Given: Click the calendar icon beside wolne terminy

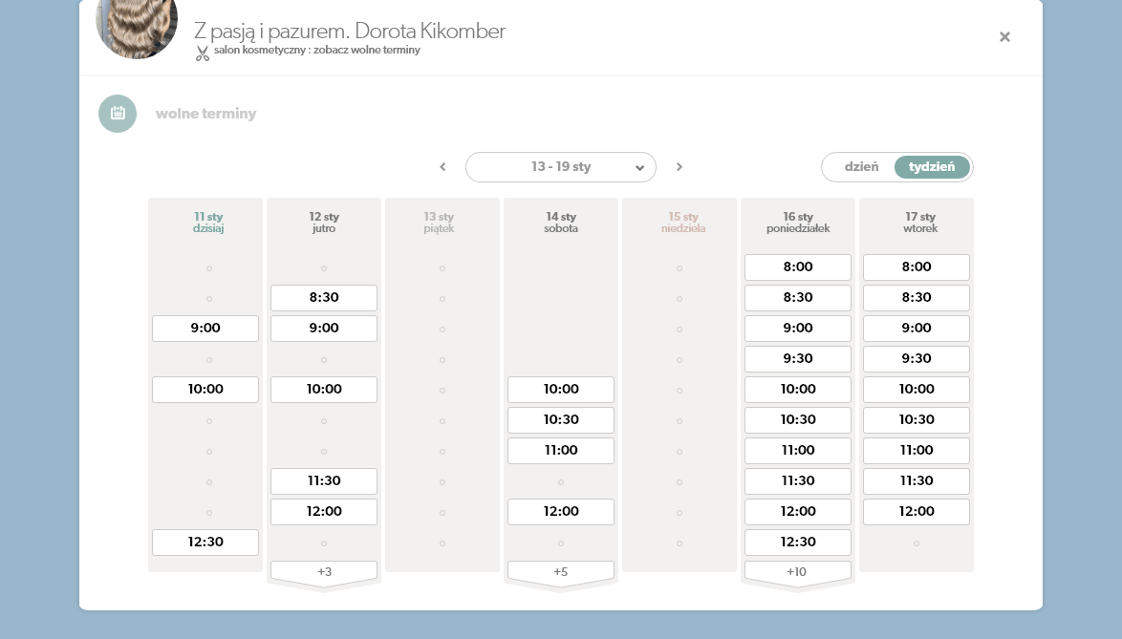Looking at the screenshot, I should tap(118, 114).
